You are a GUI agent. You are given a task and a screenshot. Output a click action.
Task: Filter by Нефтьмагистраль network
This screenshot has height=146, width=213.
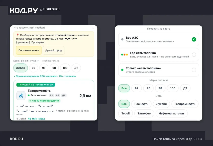[172, 113]
